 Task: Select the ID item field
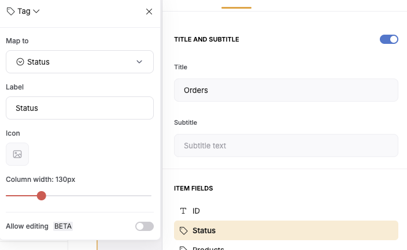point(286,211)
